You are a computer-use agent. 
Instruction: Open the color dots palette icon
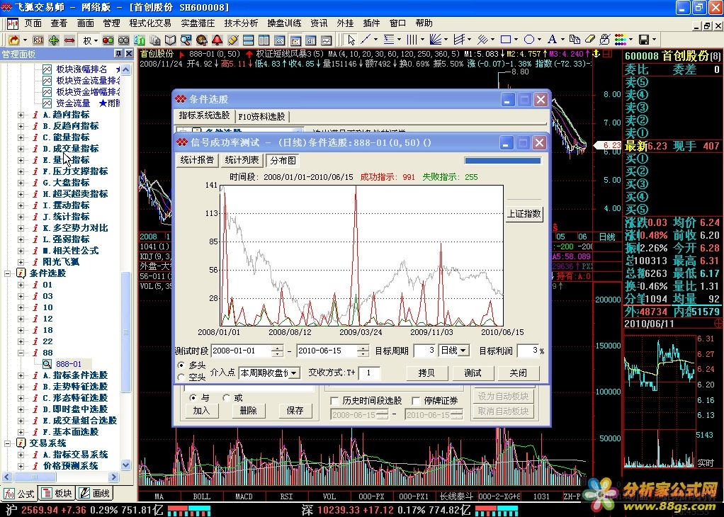pyautogui.click(x=620, y=40)
